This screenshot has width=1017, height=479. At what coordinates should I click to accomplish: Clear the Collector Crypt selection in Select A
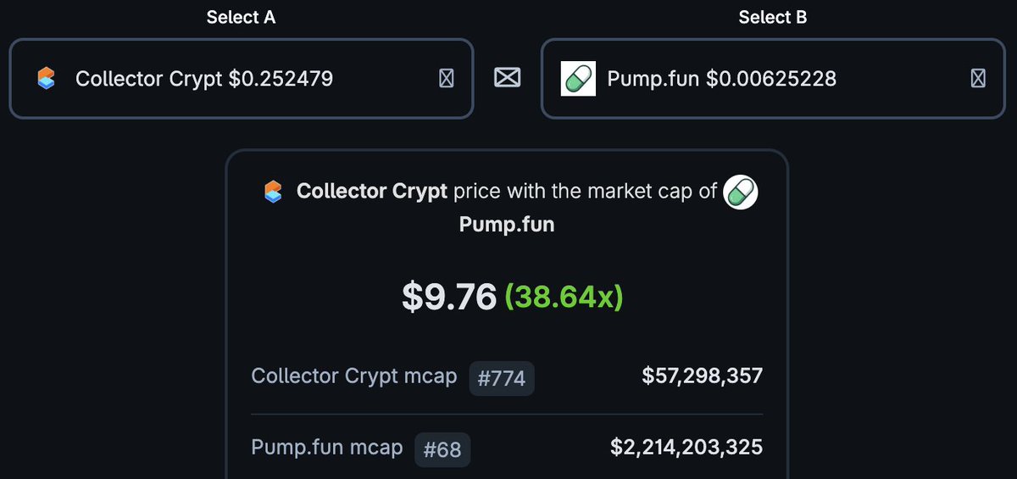click(x=446, y=79)
